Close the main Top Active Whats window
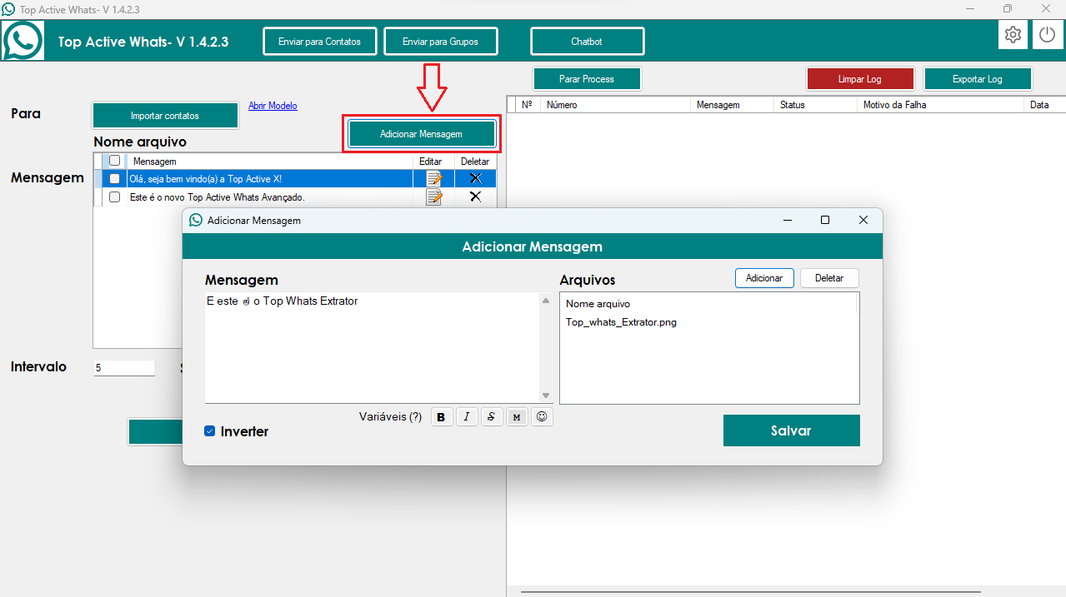Screen dimensions: 1066x597 pyautogui.click(x=1046, y=8)
